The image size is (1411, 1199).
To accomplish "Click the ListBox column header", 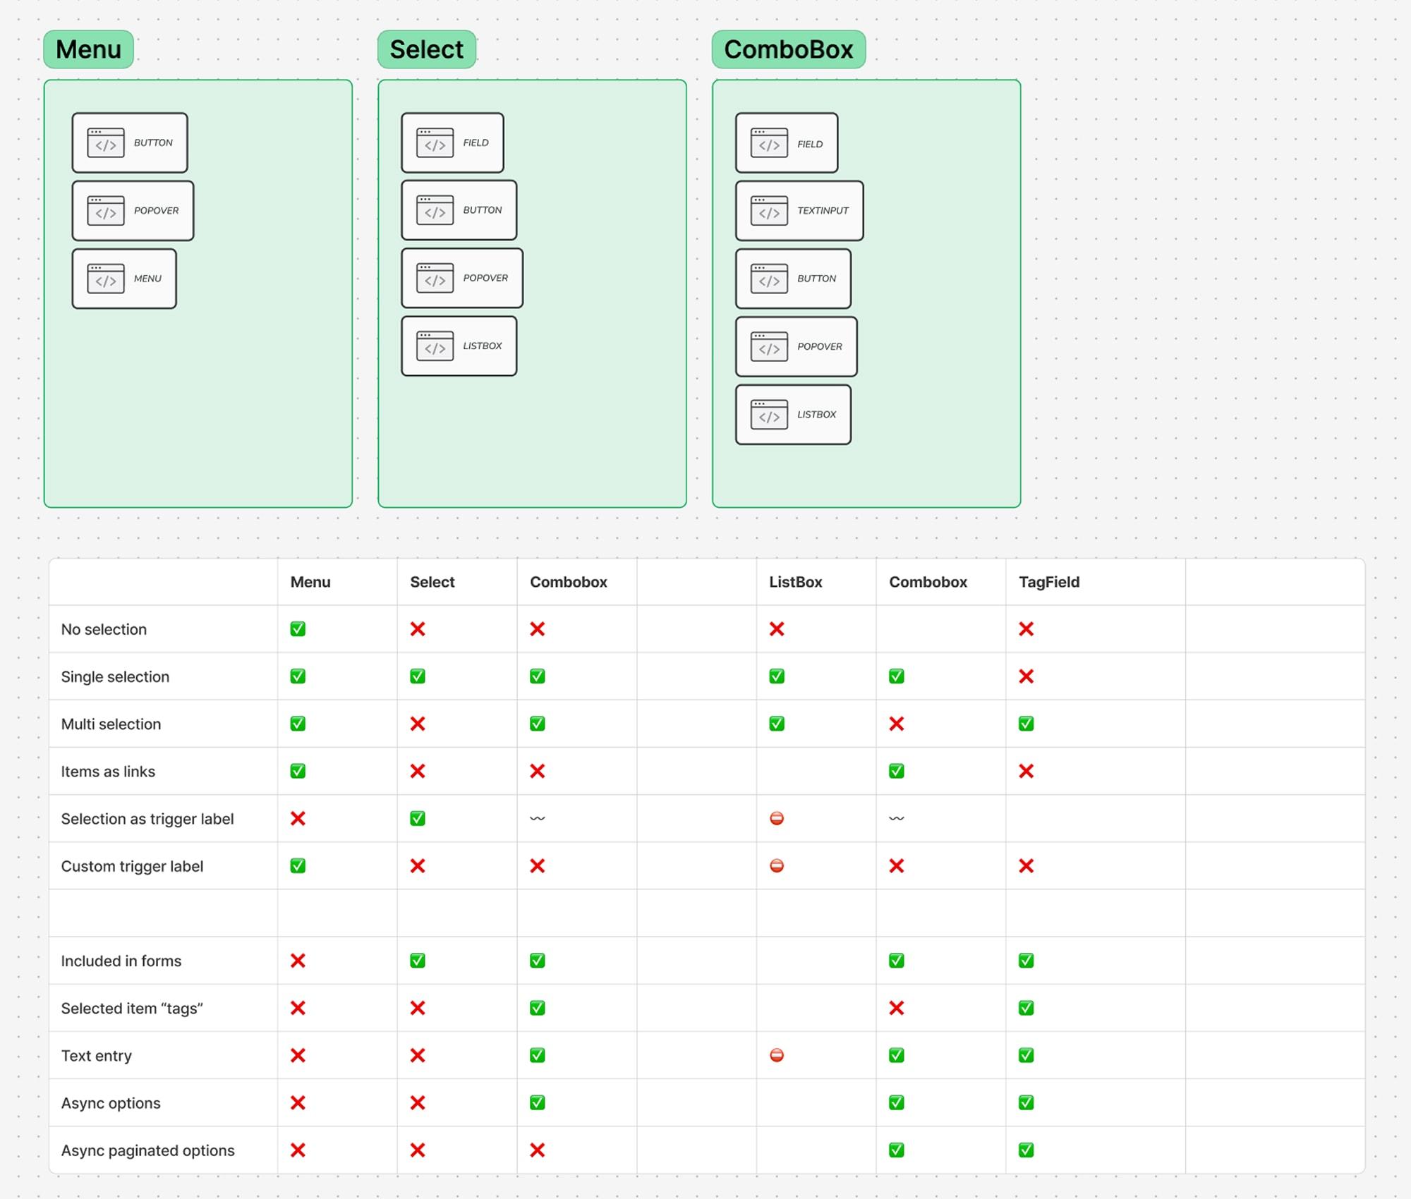I will (x=795, y=582).
